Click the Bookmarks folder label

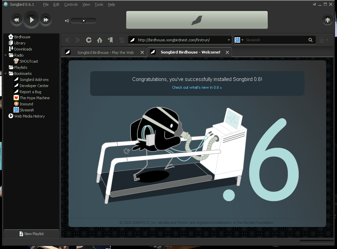(23, 74)
